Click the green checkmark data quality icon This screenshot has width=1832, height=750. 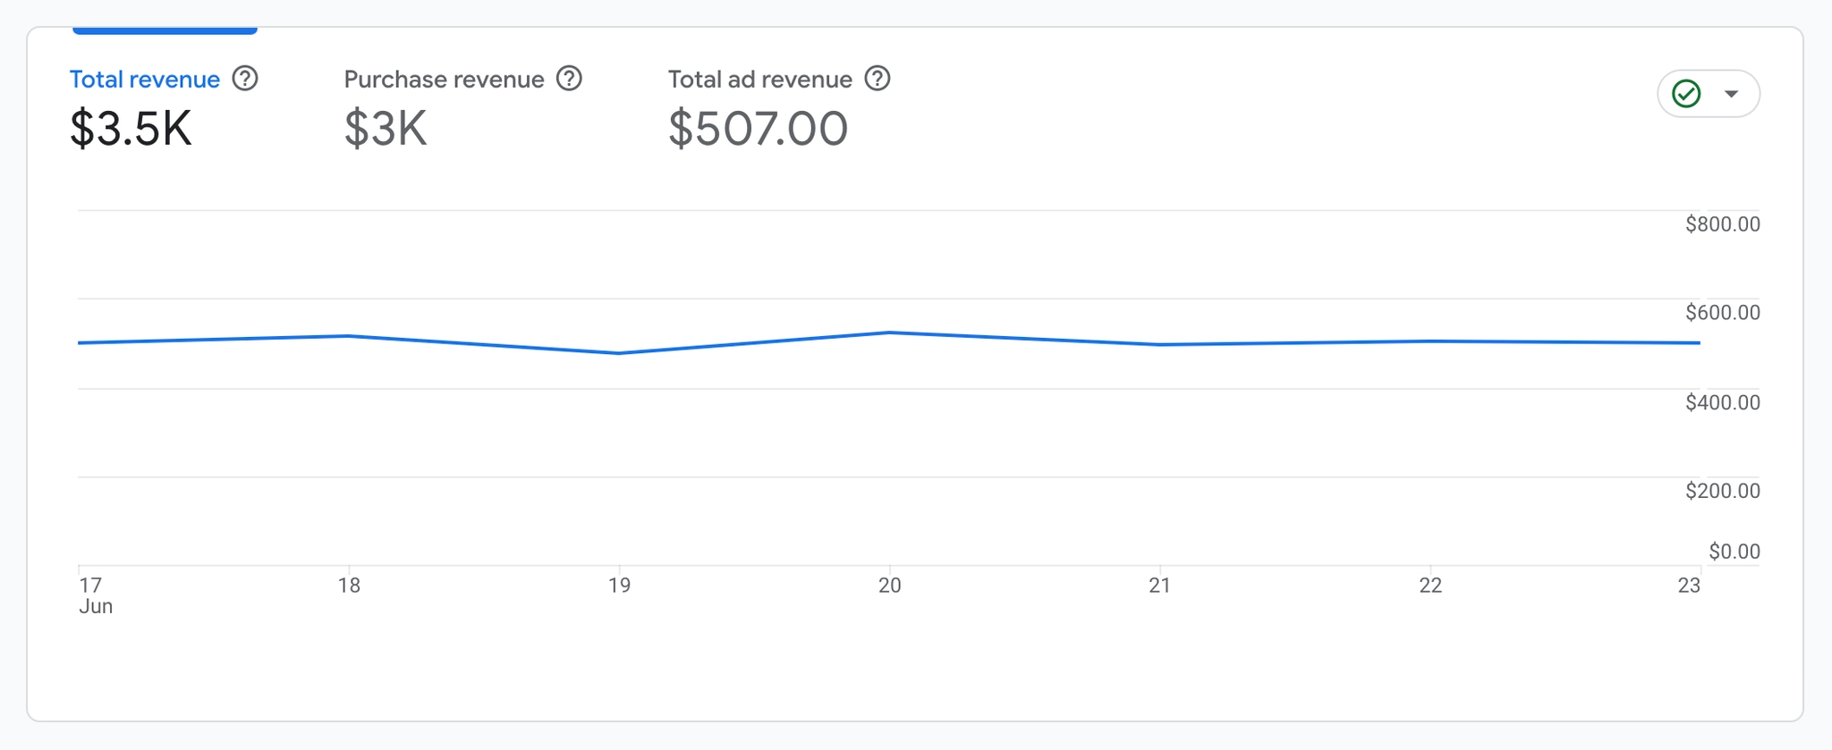tap(1686, 94)
